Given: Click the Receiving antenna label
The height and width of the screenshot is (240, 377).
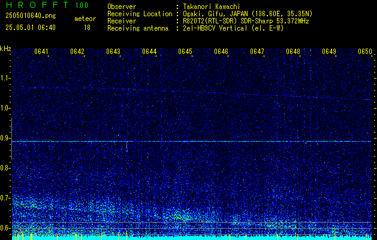Looking at the screenshot, I should click(x=138, y=28).
